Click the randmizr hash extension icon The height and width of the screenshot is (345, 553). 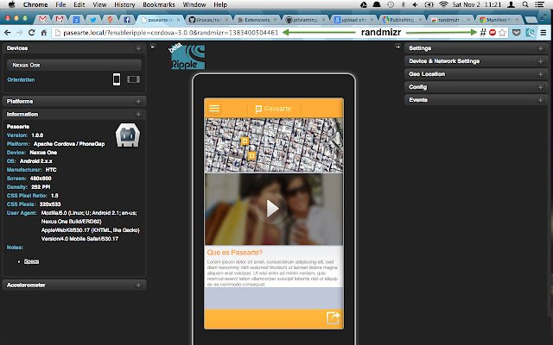483,33
